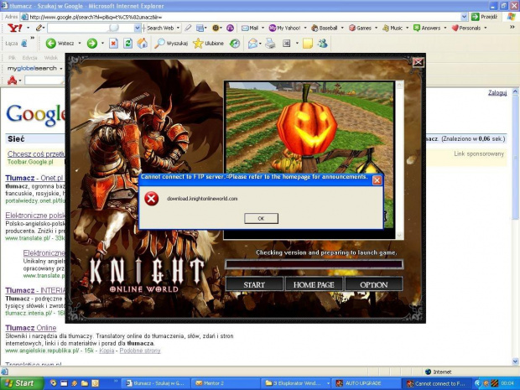Switch to Tłumacz - Szukaj w Google taskbar item
The image size is (520, 390).
tap(155, 383)
